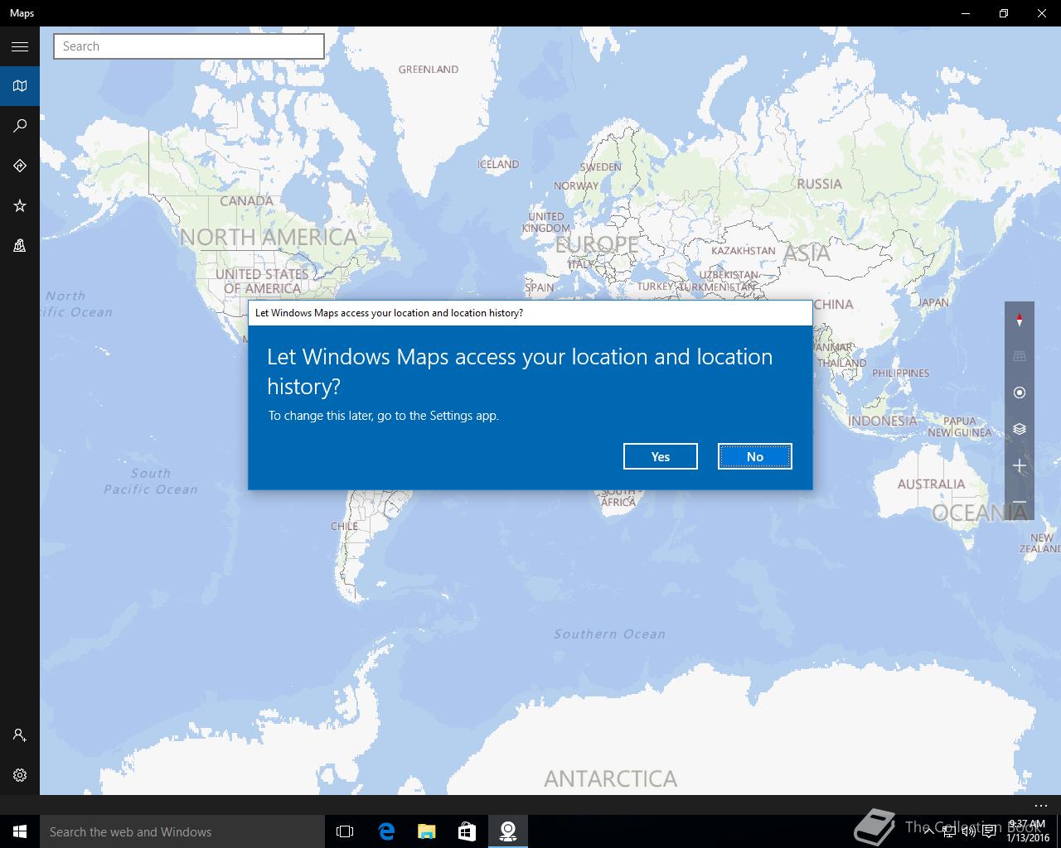
Task: Zoom in with the plus control
Action: point(1020,465)
